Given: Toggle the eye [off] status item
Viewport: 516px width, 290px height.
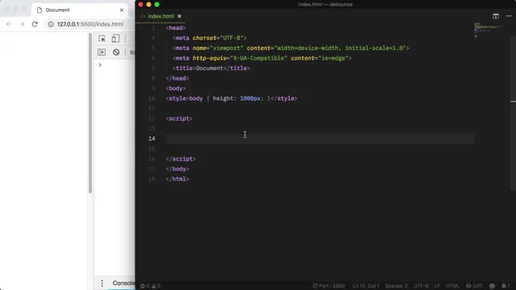Looking at the screenshot, I should (x=474, y=286).
